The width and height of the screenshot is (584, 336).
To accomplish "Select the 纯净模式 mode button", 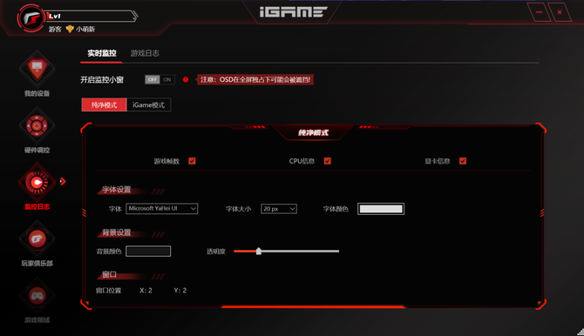I will point(104,105).
